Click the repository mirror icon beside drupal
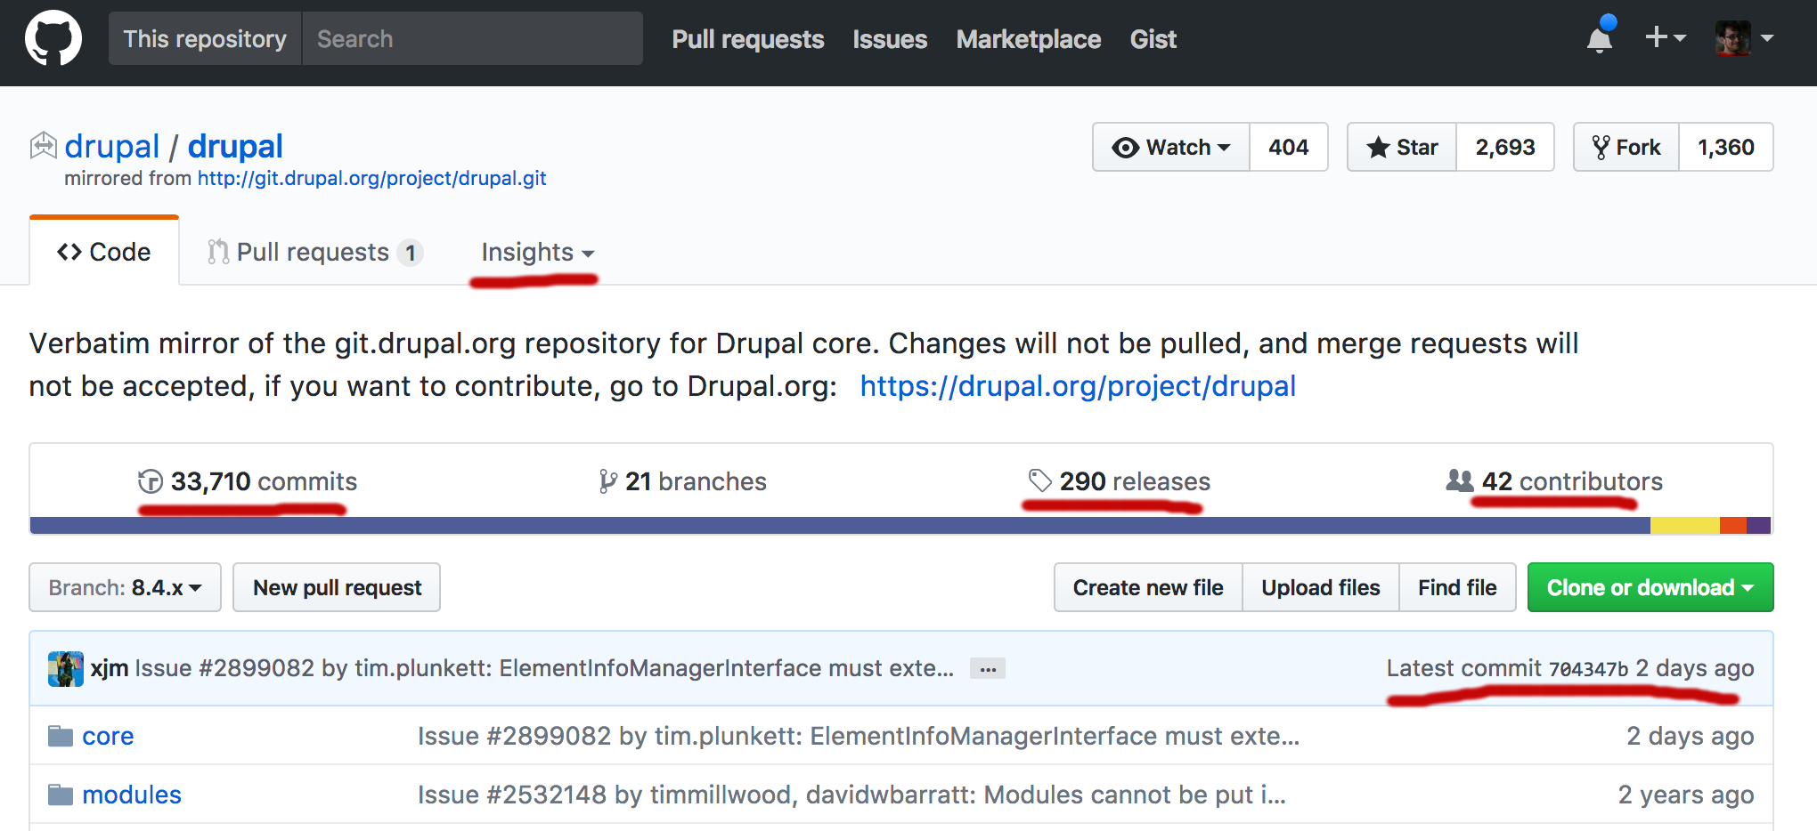1817x831 pixels. pos(44,145)
